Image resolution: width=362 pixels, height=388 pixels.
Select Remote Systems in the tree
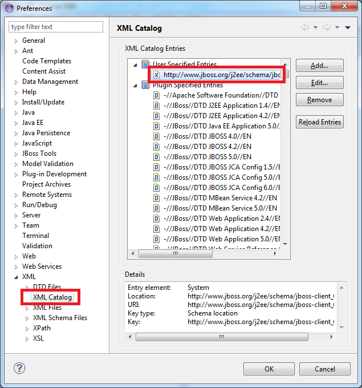point(47,195)
